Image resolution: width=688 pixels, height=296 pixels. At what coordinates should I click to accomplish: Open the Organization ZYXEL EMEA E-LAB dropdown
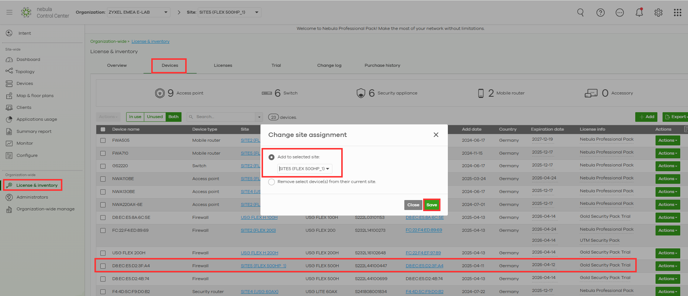(138, 12)
